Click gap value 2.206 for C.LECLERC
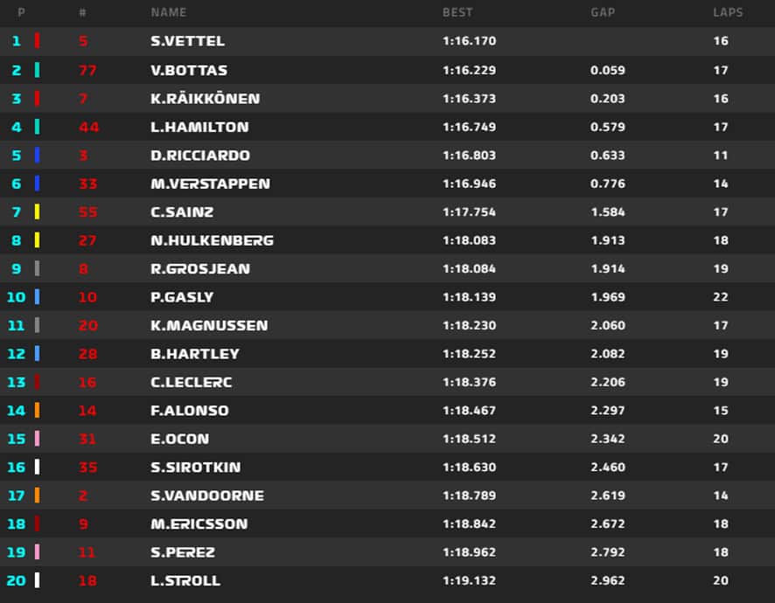 [x=608, y=382]
